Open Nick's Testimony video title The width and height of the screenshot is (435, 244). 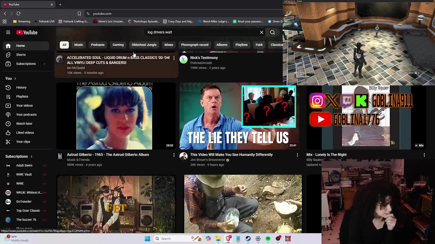[x=204, y=58]
